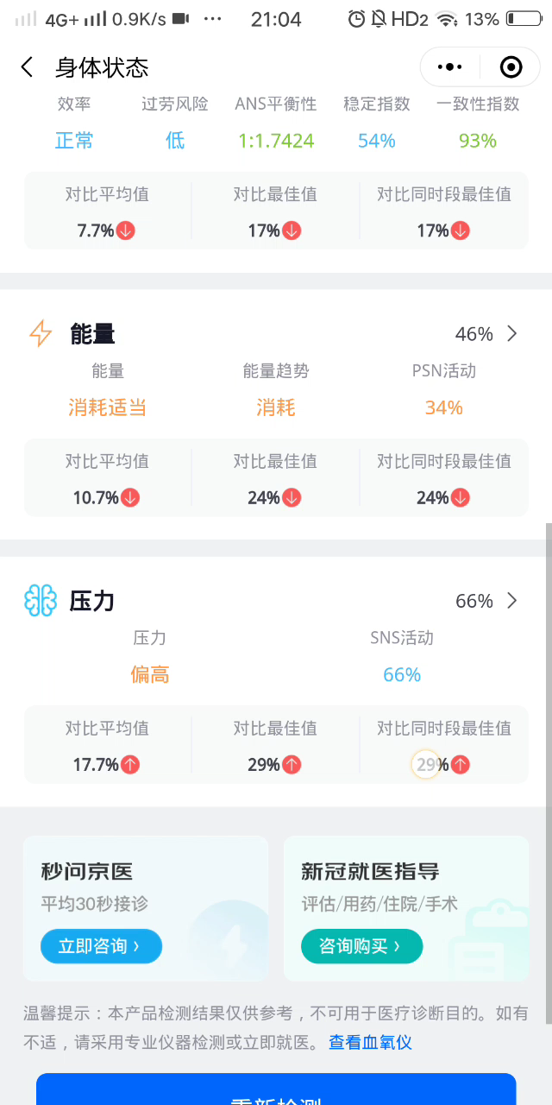
Task: Open the three-dot options menu
Action: click(x=448, y=67)
